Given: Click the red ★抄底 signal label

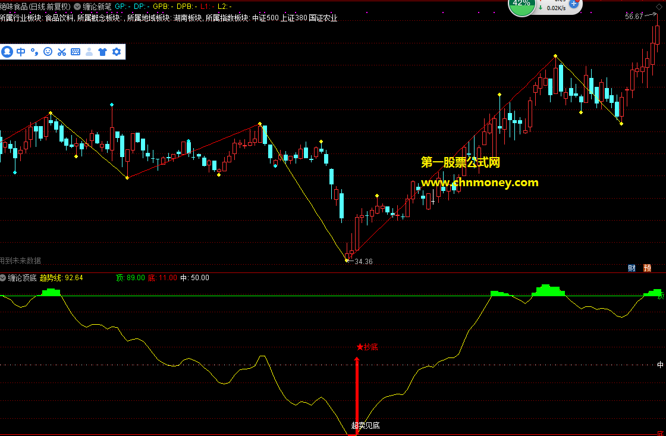Looking at the screenshot, I should click(x=367, y=347).
